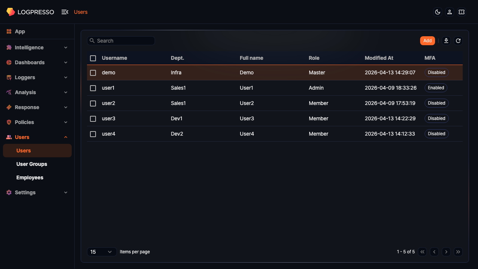This screenshot has width=478, height=269.
Task: Select Employees in the sidebar
Action: pyautogui.click(x=30, y=177)
